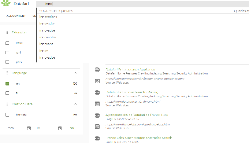The width and height of the screenshot is (249, 143).
Task: Collapse the Language facet chevron
Action: point(75,73)
